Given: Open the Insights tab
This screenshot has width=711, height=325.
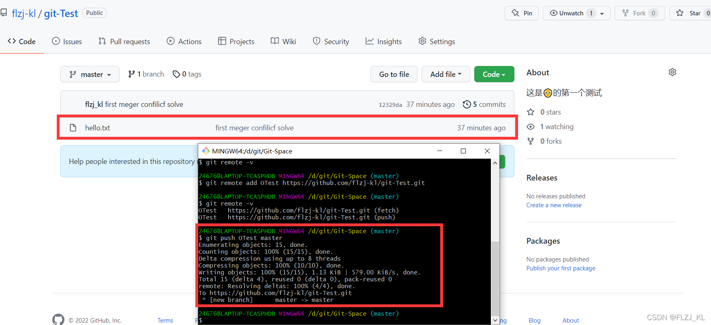Looking at the screenshot, I should click(383, 41).
